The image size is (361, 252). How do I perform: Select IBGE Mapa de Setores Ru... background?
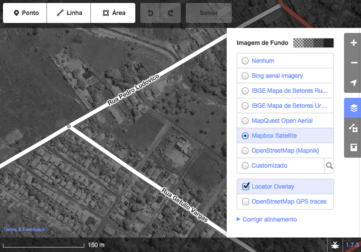tap(285, 91)
